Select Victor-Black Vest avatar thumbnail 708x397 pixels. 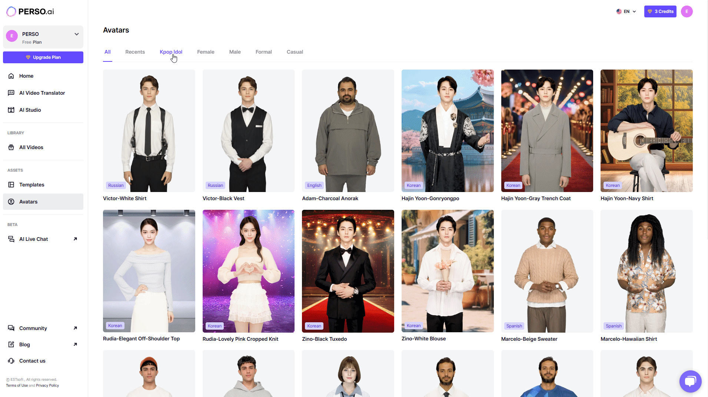pos(249,131)
